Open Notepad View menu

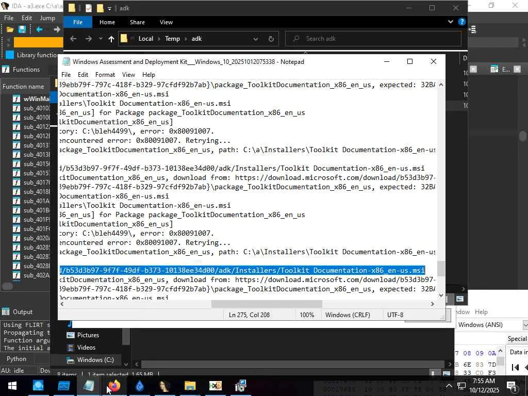128,75
